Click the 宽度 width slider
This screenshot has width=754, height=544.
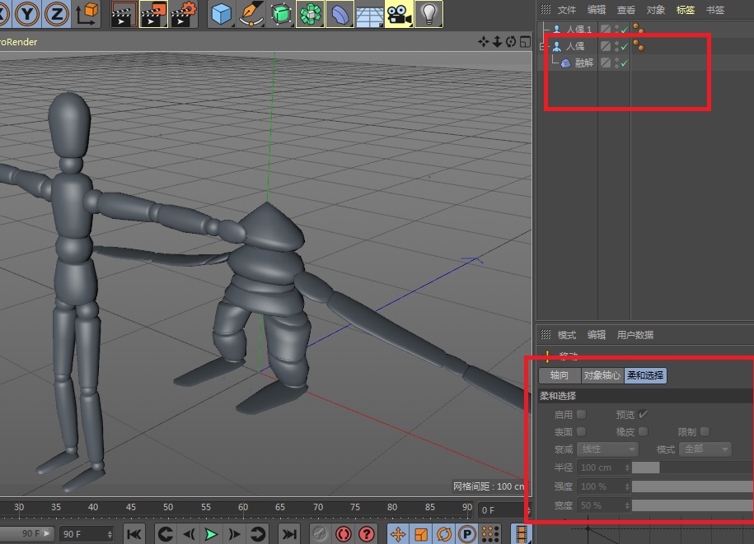693,505
